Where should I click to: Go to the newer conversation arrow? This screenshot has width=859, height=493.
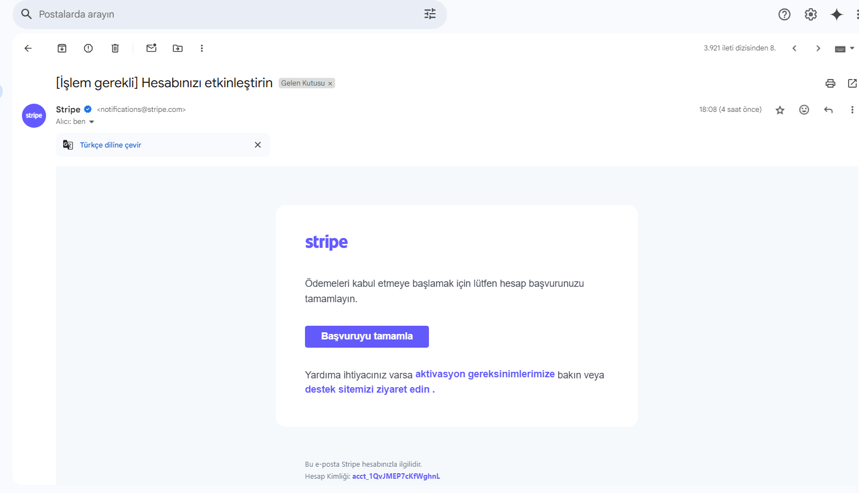point(794,48)
